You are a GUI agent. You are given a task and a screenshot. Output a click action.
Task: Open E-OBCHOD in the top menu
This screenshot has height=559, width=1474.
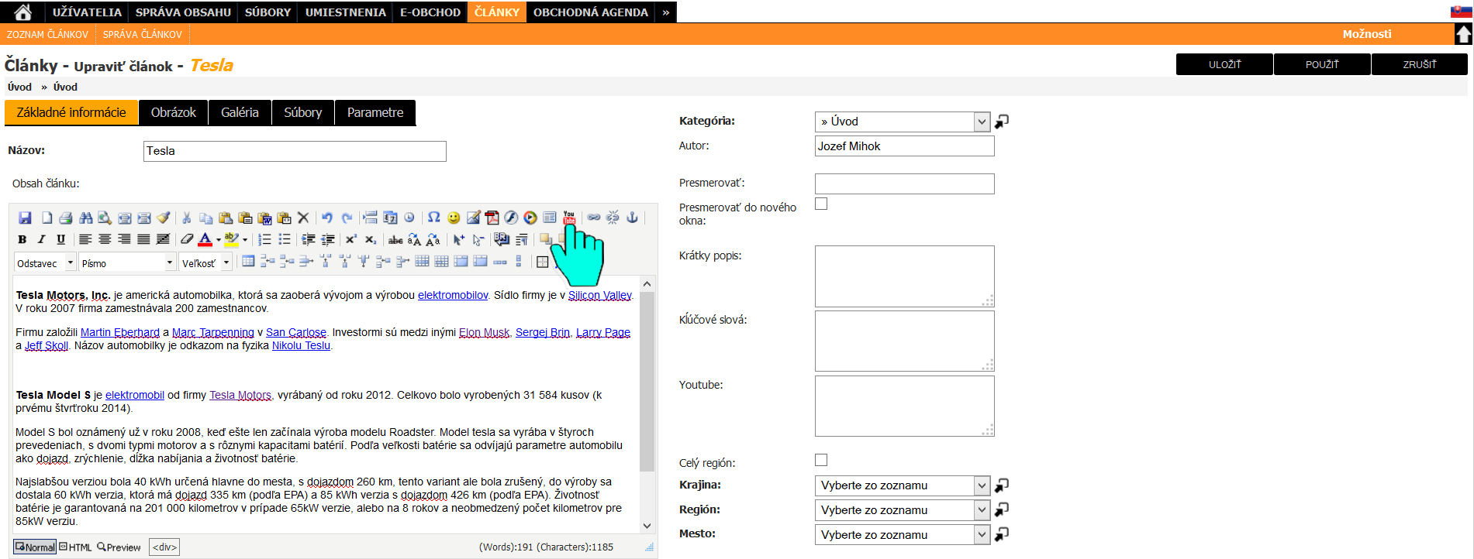(x=430, y=12)
